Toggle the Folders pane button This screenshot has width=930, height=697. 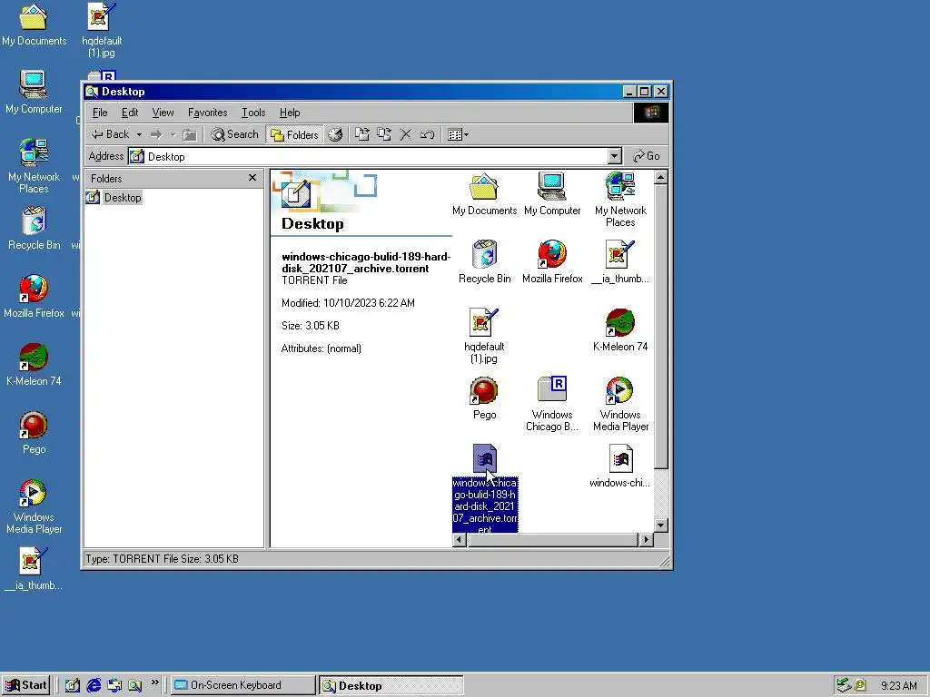coord(295,134)
